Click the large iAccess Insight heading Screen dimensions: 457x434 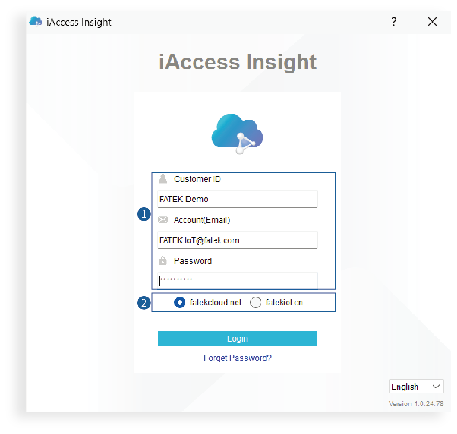pyautogui.click(x=237, y=62)
